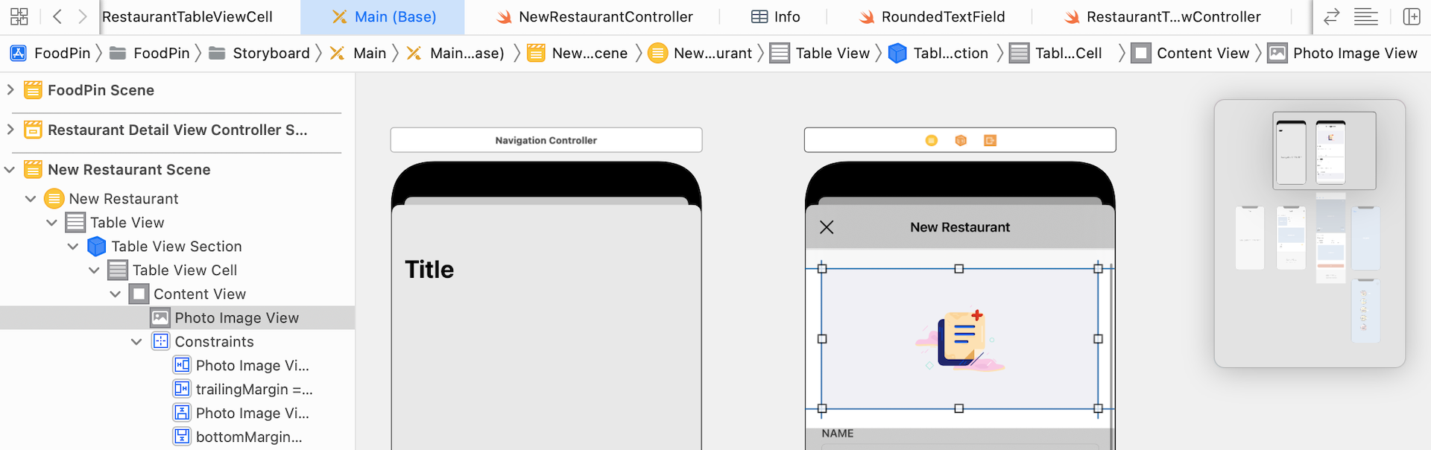Collapse the Constraints group
1431x450 pixels.
click(x=136, y=342)
